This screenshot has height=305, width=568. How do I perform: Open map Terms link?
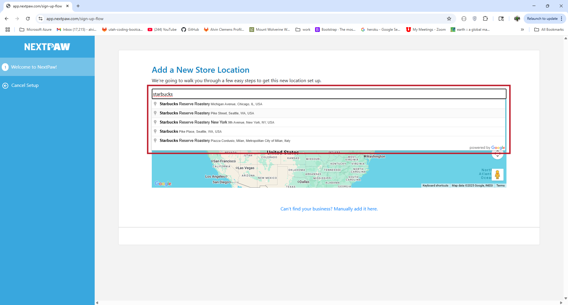pos(501,186)
